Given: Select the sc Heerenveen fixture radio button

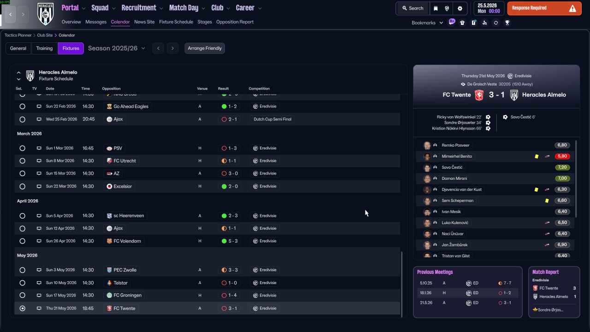Looking at the screenshot, I should click(22, 216).
